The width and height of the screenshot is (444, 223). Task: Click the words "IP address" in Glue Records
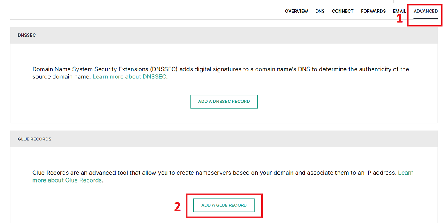(381, 173)
